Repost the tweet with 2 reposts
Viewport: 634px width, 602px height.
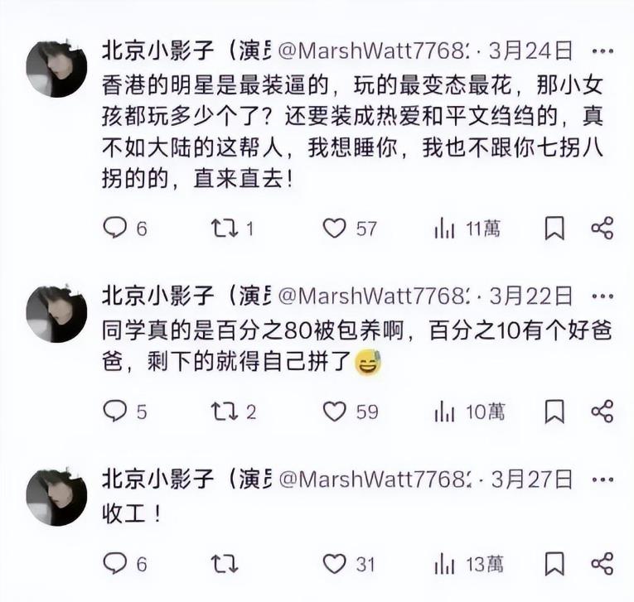pyautogui.click(x=234, y=412)
